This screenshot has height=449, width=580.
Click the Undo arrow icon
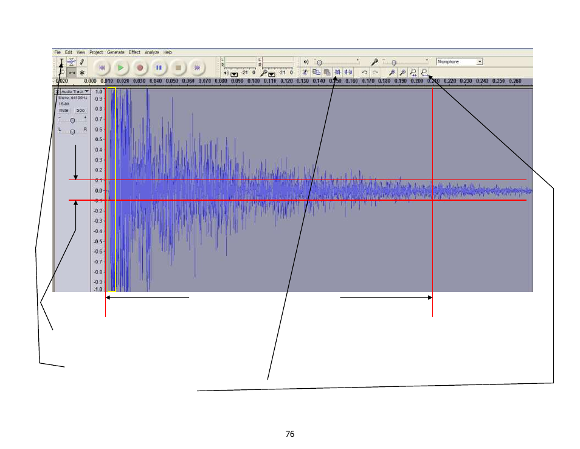pyautogui.click(x=364, y=72)
